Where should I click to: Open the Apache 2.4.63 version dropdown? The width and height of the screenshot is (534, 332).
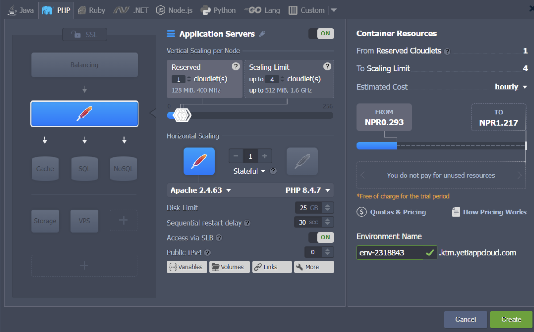[x=200, y=190]
